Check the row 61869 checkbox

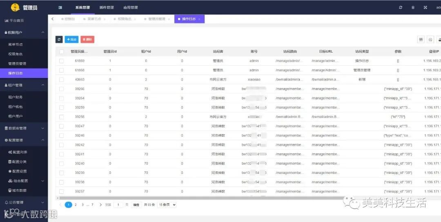pyautogui.click(x=61, y=61)
